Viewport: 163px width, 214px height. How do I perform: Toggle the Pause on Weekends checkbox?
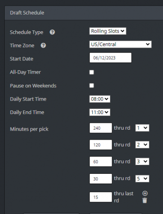(x=92, y=86)
